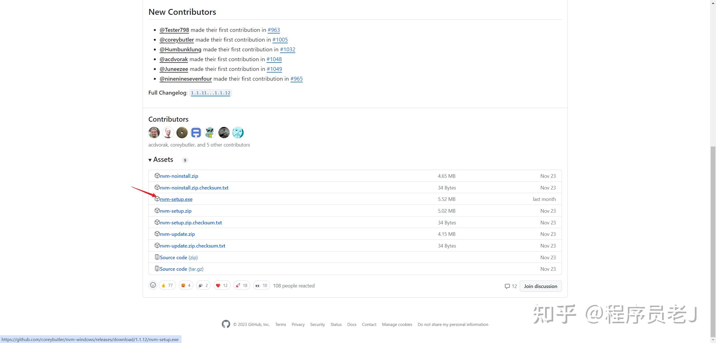This screenshot has height=343, width=716.
Task: Click the vertical scrollbar thumb
Action: pyautogui.click(x=713, y=240)
